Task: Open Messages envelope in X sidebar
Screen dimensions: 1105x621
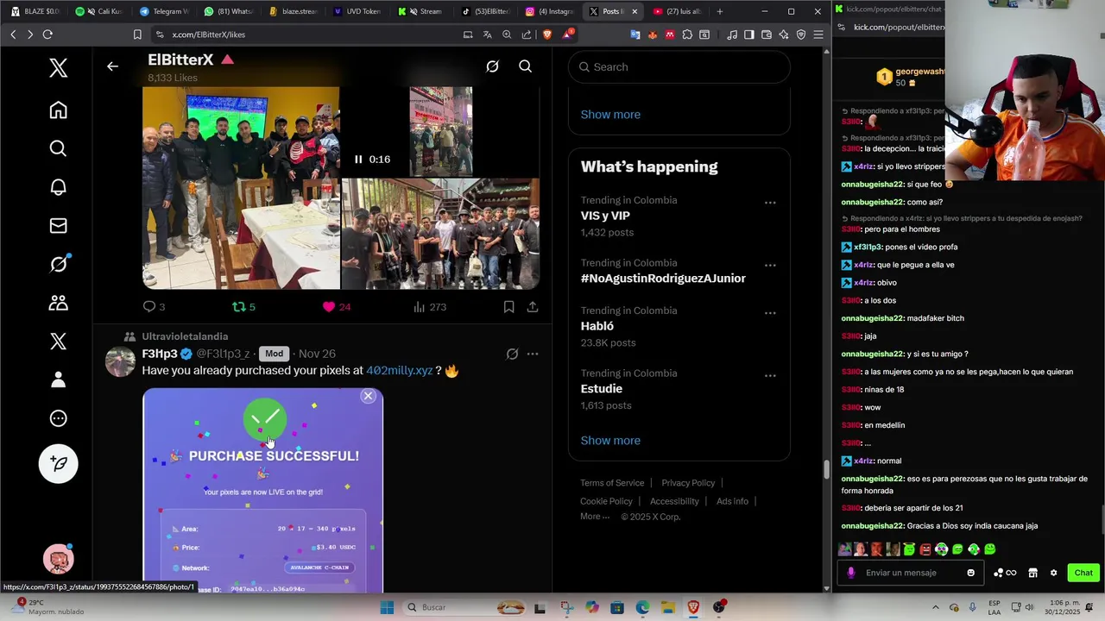Action: click(x=58, y=226)
